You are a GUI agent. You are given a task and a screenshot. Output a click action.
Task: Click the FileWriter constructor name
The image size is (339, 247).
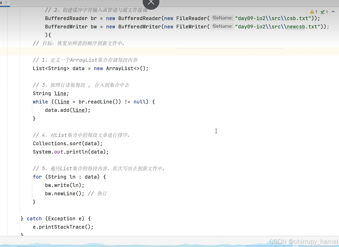click(x=191, y=27)
